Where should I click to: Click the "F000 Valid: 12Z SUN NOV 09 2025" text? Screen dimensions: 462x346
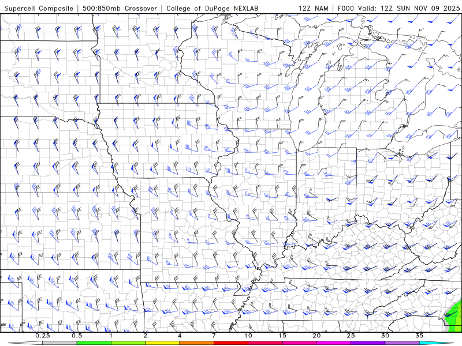[398, 8]
